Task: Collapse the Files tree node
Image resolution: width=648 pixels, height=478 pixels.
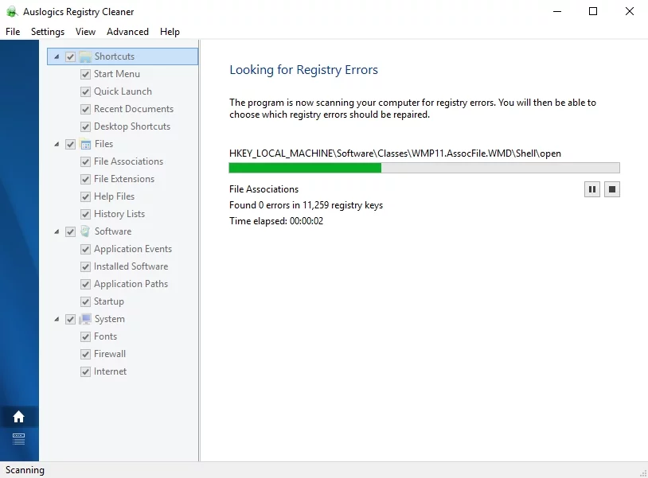Action: tap(57, 144)
